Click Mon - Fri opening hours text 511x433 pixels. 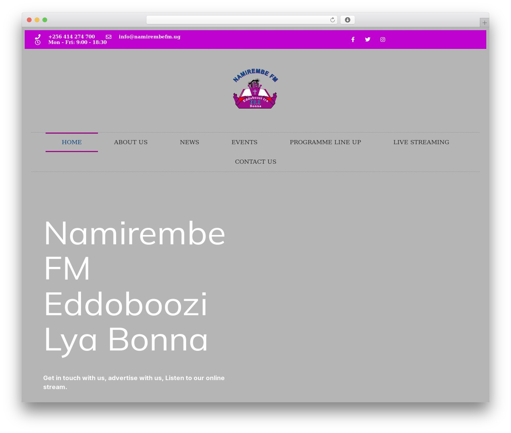[x=77, y=42]
